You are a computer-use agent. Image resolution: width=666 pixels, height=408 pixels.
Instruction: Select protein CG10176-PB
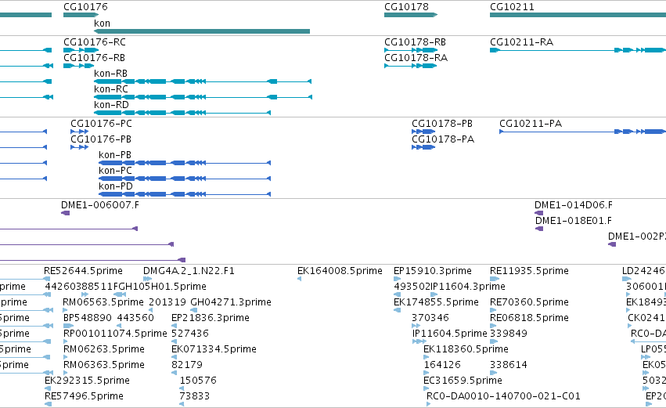click(101, 139)
